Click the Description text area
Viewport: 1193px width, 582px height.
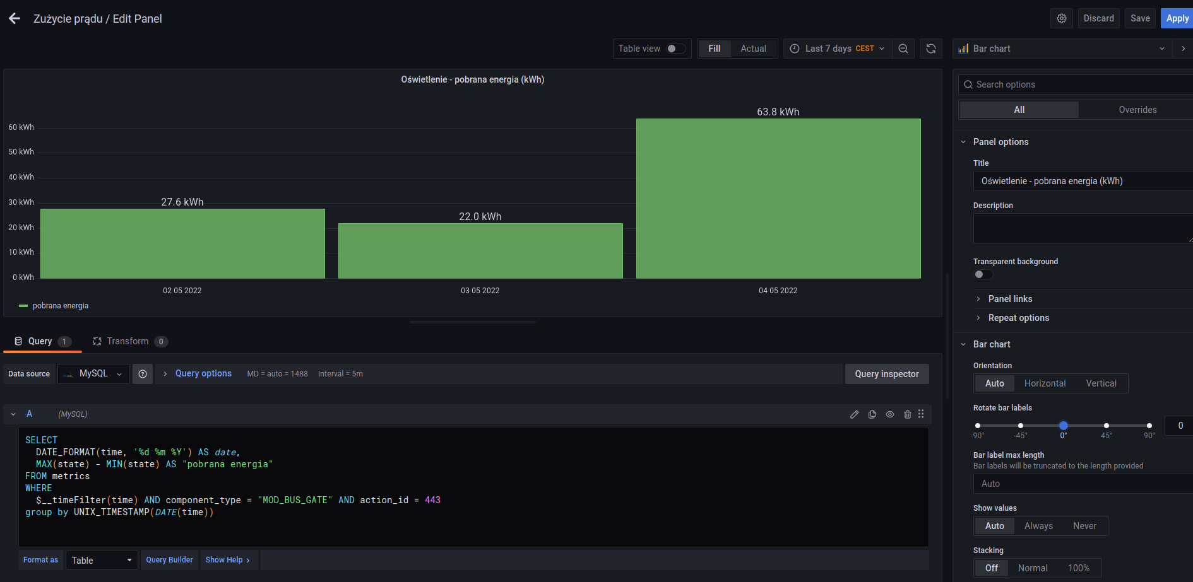pos(1083,228)
